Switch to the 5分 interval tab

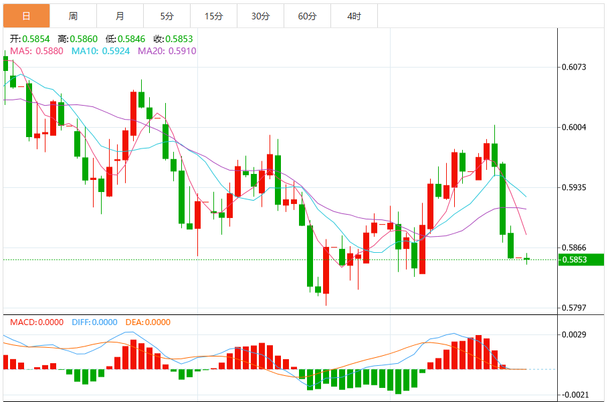pos(167,15)
